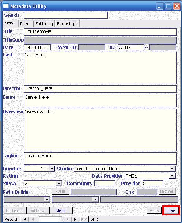Screen dimensions: 182x223
Task: Click the new record asterisk button
Action: coord(84,219)
